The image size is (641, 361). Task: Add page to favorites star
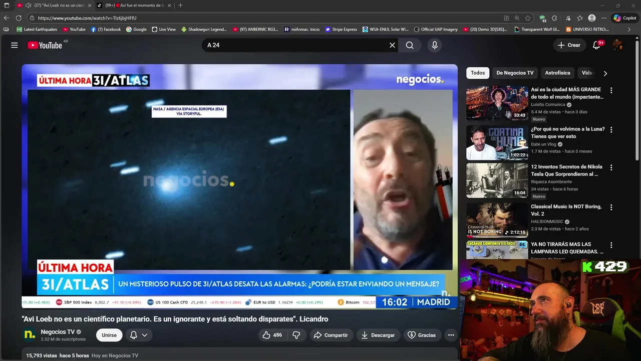click(528, 18)
